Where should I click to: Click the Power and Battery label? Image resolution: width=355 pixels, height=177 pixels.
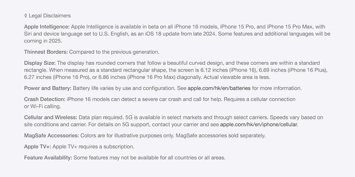click(48, 88)
